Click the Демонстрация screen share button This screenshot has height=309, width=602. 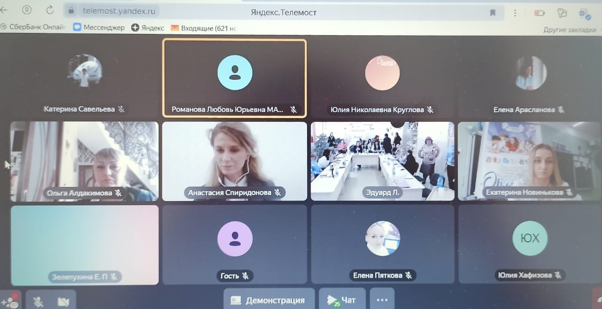pyautogui.click(x=269, y=300)
